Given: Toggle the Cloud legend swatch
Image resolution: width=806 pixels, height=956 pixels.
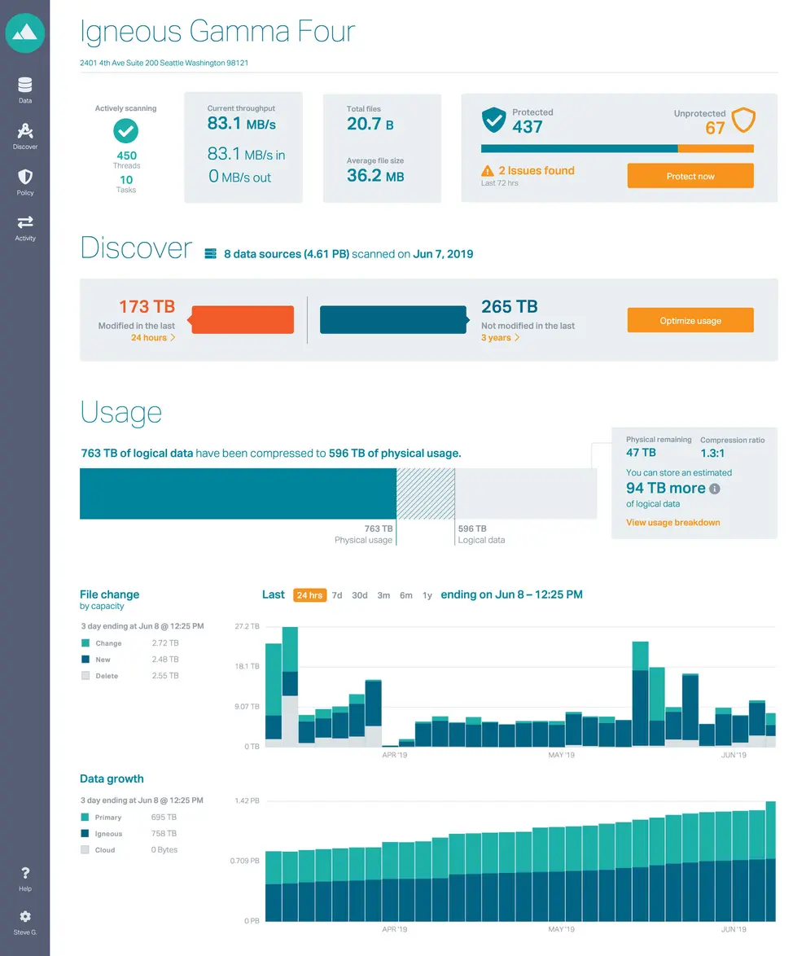Looking at the screenshot, I should 85,849.
